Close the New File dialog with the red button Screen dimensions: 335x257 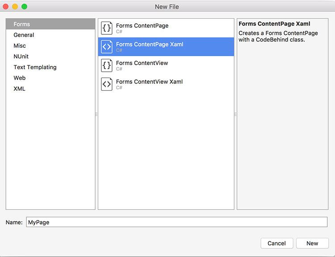[5, 7]
